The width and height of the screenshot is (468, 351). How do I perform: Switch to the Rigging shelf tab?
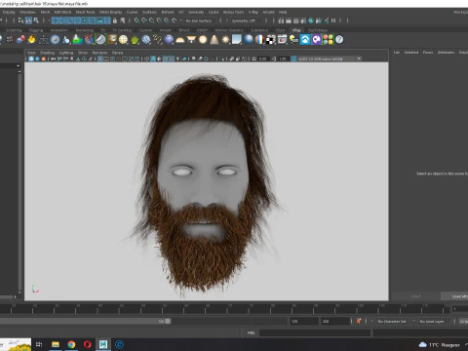36,30
